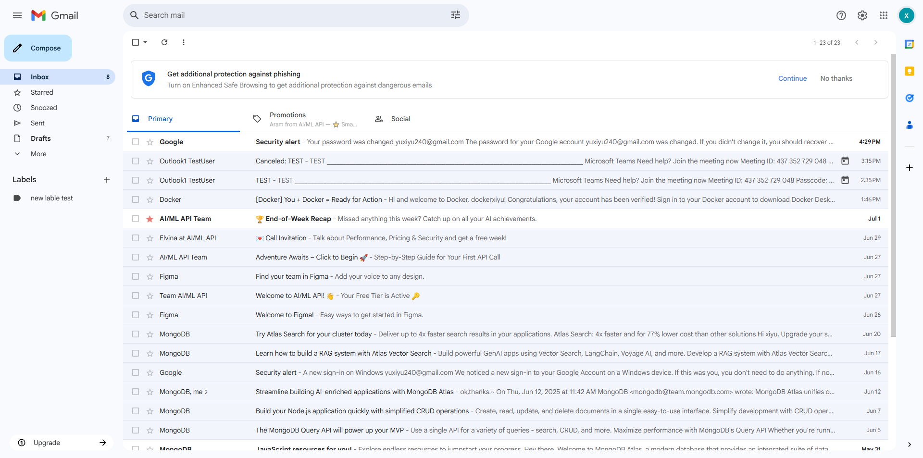Open the MongoDB Query API MVP email
Viewport: 923px width, 458px height.
pos(506,430)
